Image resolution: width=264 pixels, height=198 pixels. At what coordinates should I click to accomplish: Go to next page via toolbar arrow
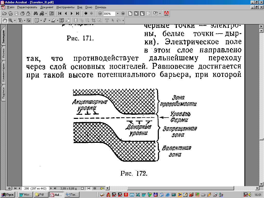coord(72,13)
